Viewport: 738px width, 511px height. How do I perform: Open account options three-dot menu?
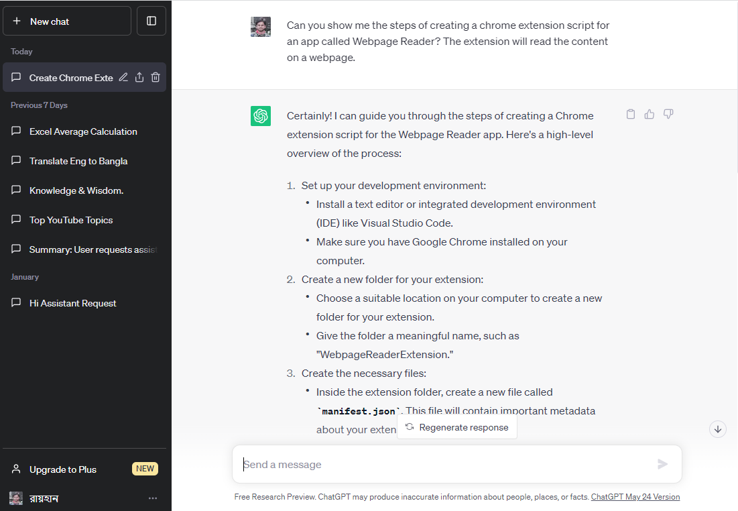point(153,498)
